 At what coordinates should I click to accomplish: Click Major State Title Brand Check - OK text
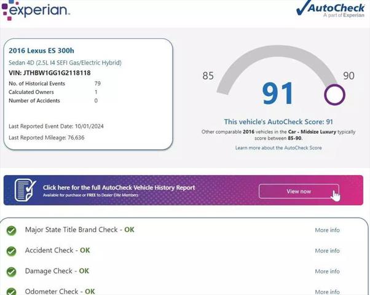click(80, 230)
